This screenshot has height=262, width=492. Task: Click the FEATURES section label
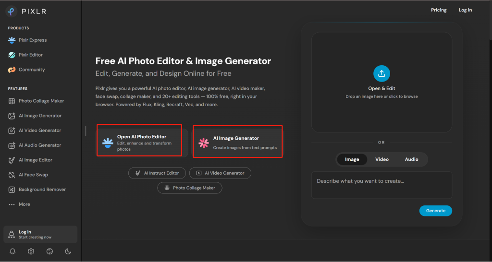click(18, 89)
